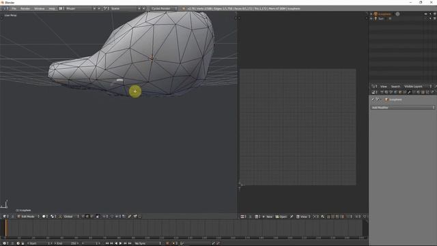Jump to the first frame button

coord(107,243)
